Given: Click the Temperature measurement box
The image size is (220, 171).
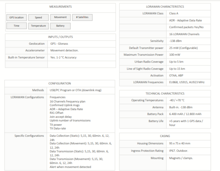Looking at the screenshot, I should 38,26.
